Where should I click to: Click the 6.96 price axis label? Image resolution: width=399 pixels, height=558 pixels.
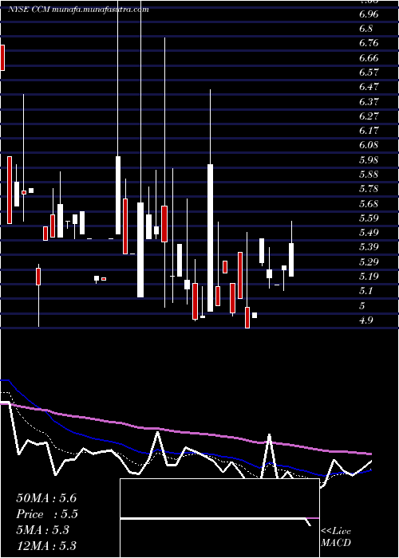pyautogui.click(x=369, y=14)
